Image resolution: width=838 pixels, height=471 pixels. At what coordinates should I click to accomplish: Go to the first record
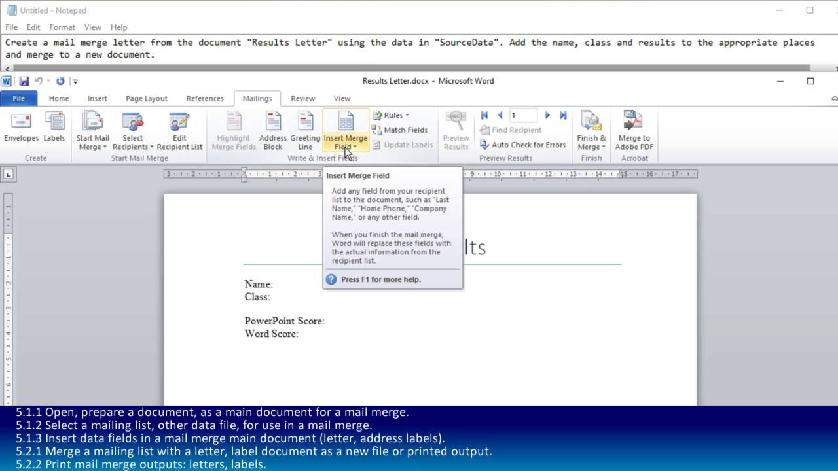pos(484,115)
